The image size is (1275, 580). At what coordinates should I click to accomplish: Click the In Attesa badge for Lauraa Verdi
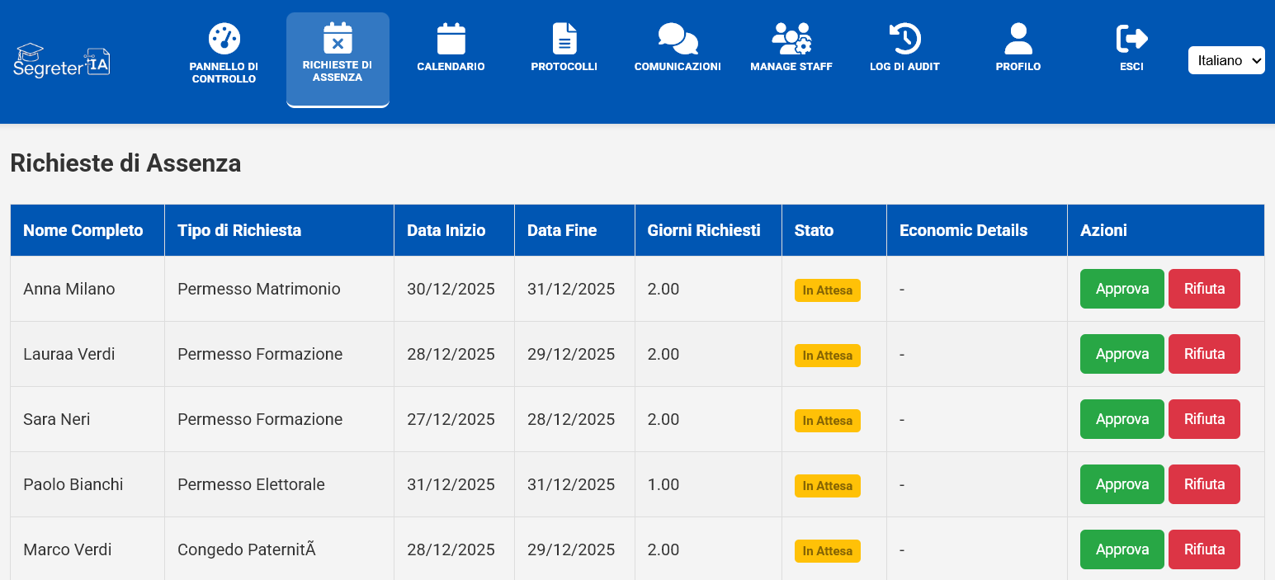pos(827,356)
